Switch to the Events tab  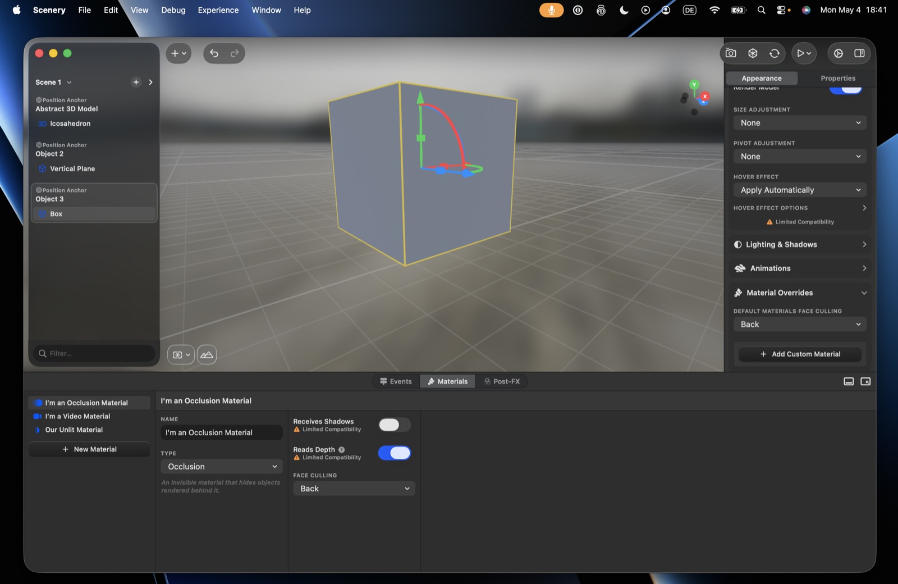coord(396,381)
